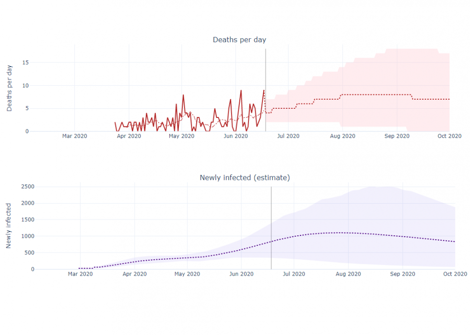Click the "Deaths per day" vertical axis label
Viewport: 470px width, 335px height.
pos(10,88)
